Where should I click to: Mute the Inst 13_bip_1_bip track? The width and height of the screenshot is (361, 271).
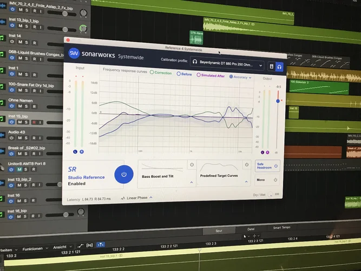21,26
